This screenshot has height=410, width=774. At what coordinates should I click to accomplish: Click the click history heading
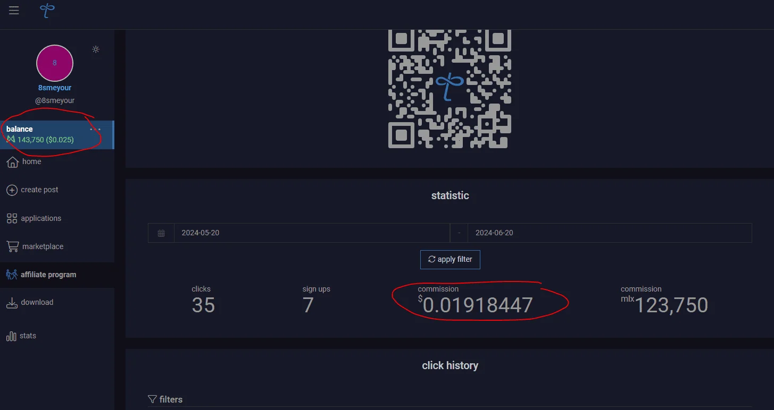point(450,365)
